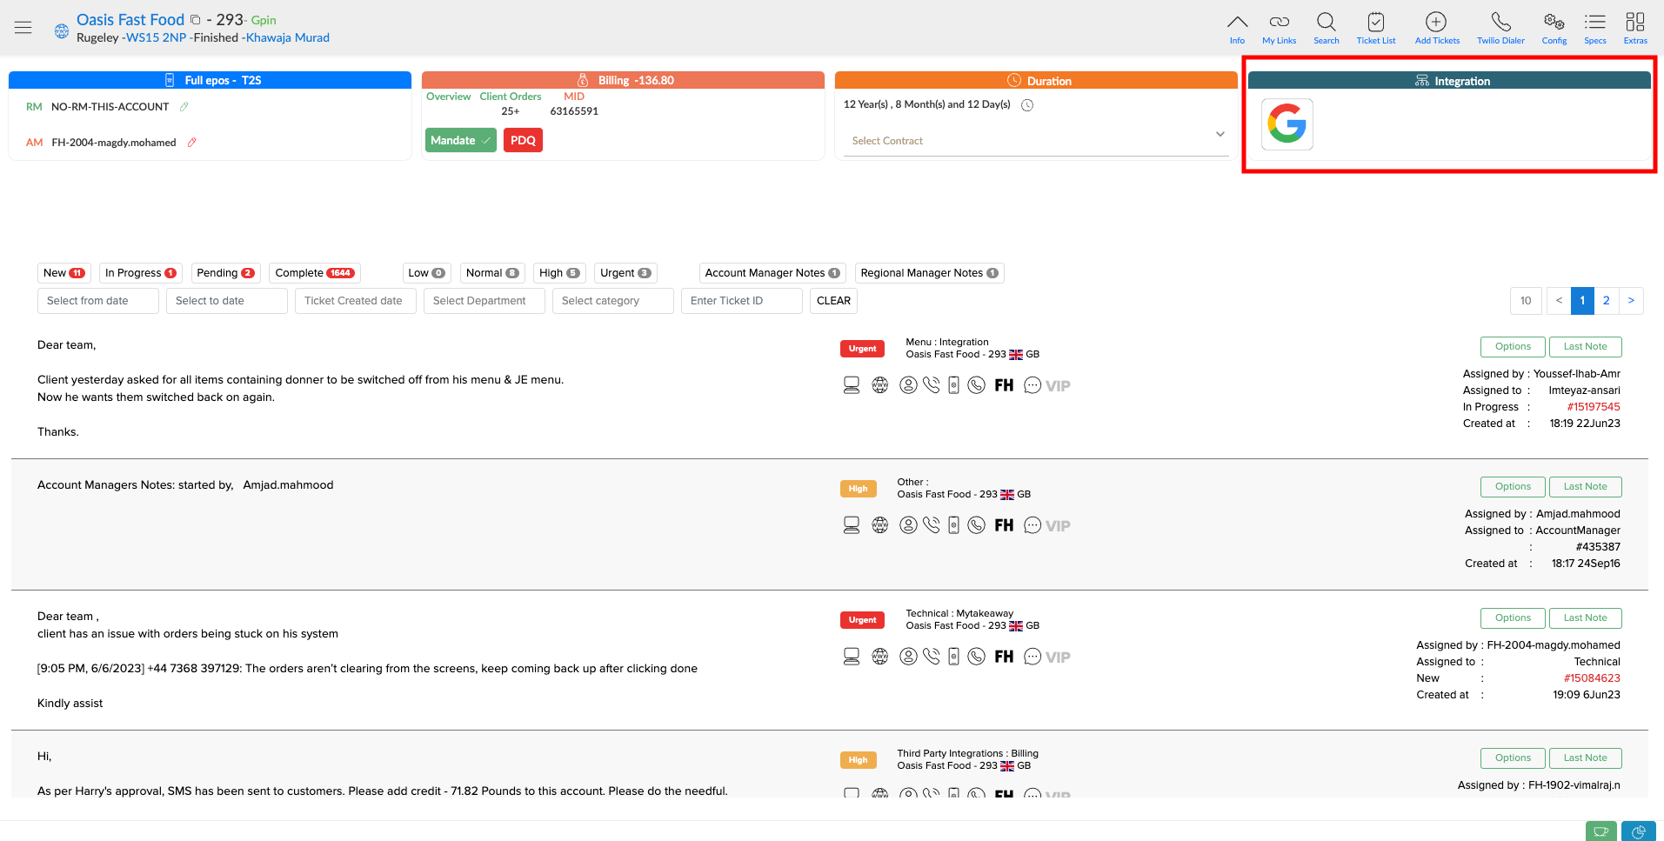Open the Khawaja Murad link
The width and height of the screenshot is (1664, 841).
point(288,37)
